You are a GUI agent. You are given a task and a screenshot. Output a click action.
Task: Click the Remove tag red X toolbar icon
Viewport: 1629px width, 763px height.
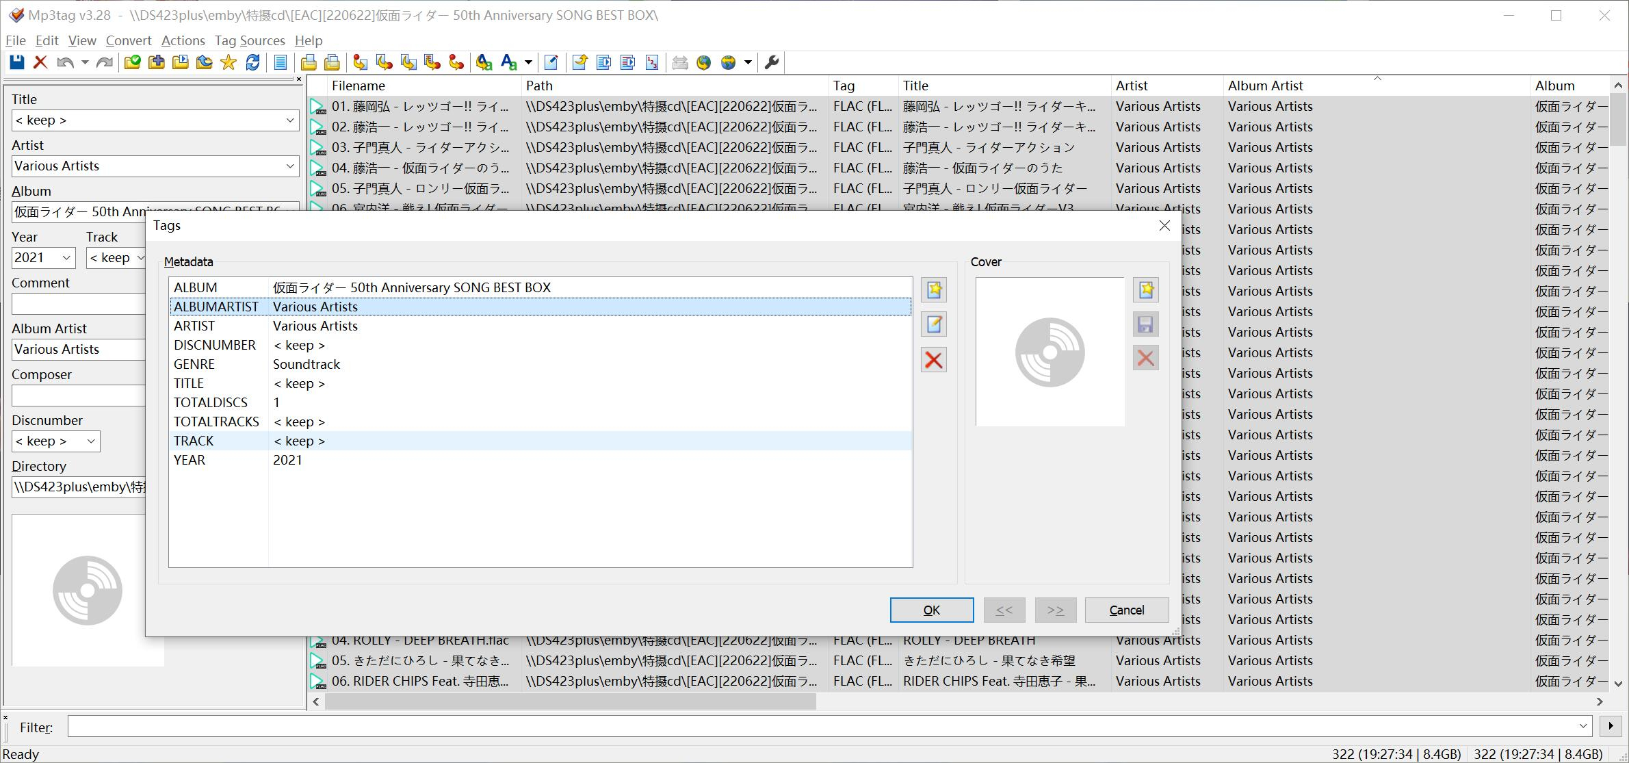40,63
